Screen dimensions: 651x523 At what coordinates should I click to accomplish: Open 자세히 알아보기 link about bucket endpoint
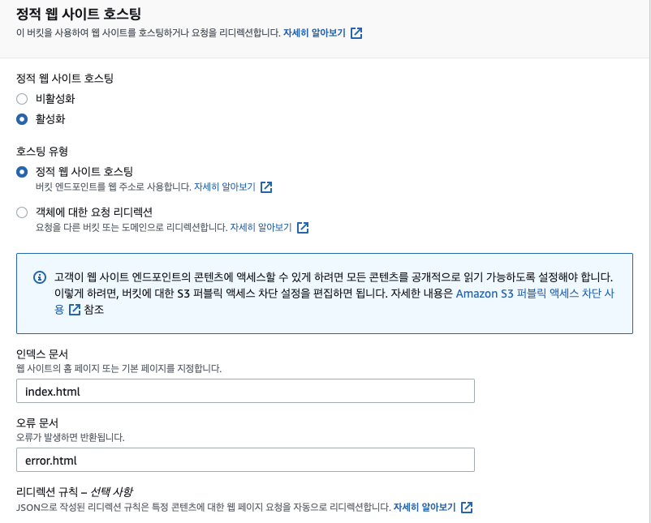point(224,186)
